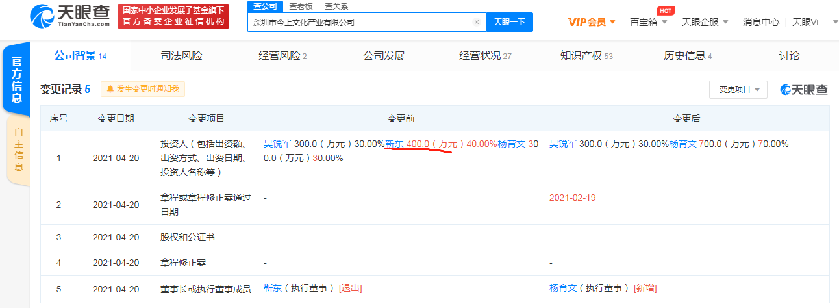The image size is (839, 308).
Task: Click the 变更后 column header
Action: pos(686,118)
